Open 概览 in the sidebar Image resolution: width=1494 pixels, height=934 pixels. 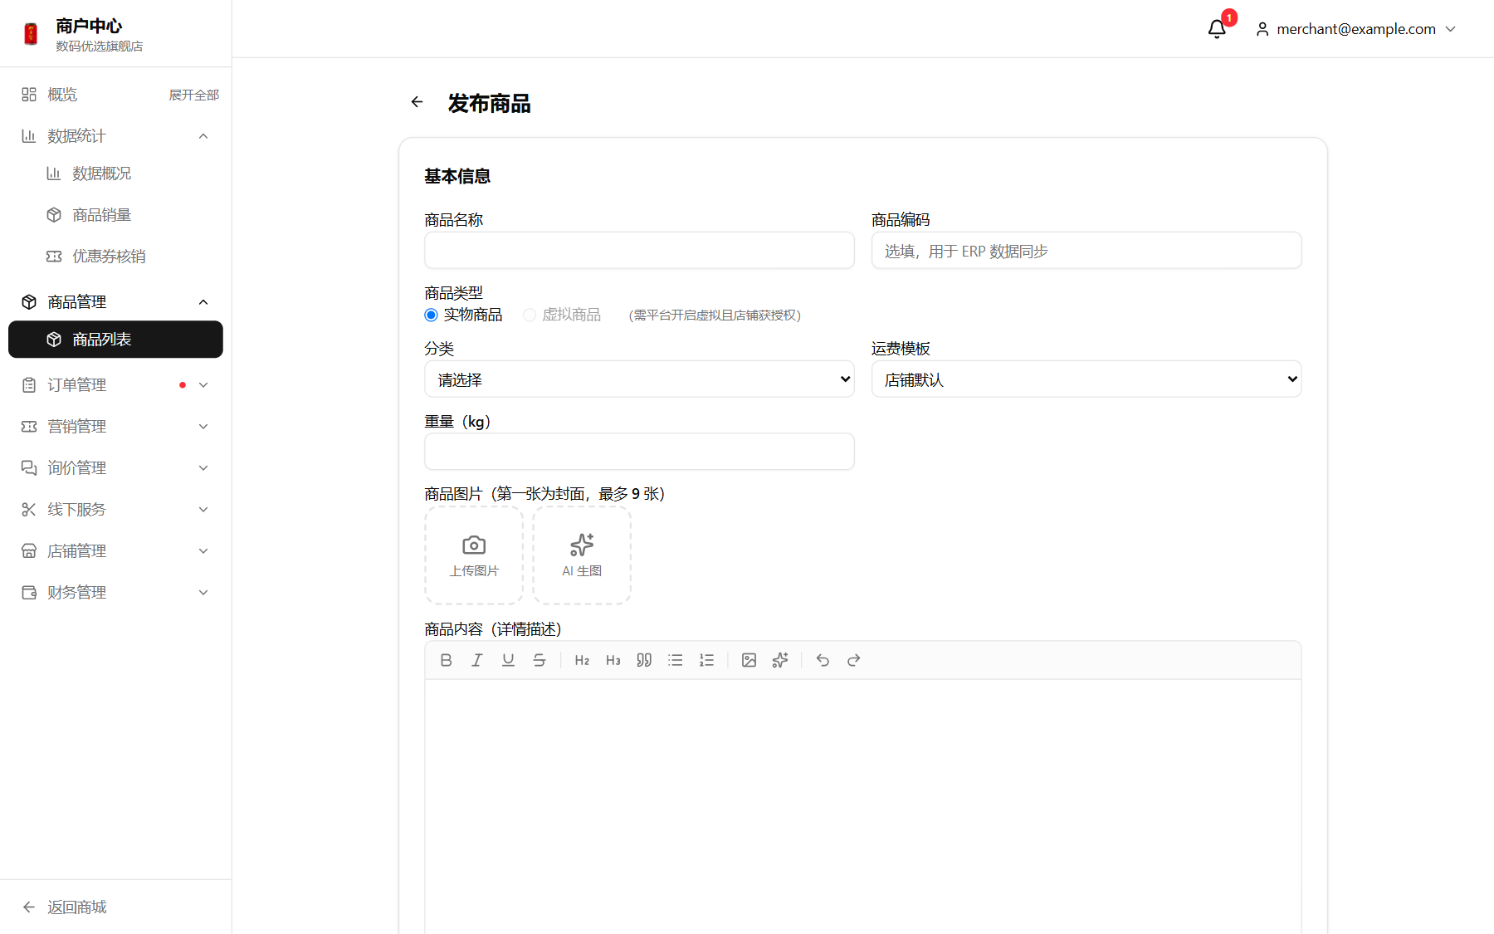coord(62,95)
